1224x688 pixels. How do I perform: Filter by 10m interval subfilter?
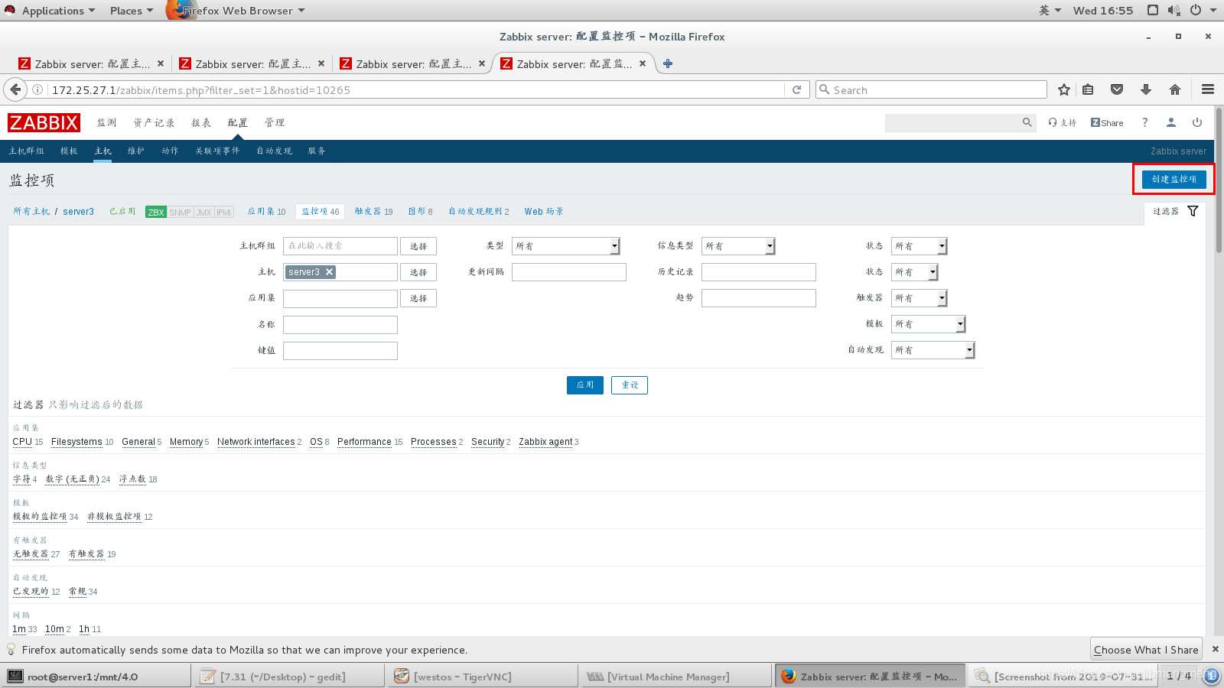[x=54, y=629]
